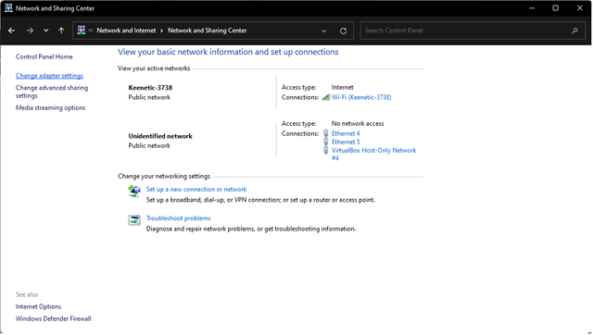Open the Ethernet 4 connection status
Screen dimensions: 593x335
[346, 133]
